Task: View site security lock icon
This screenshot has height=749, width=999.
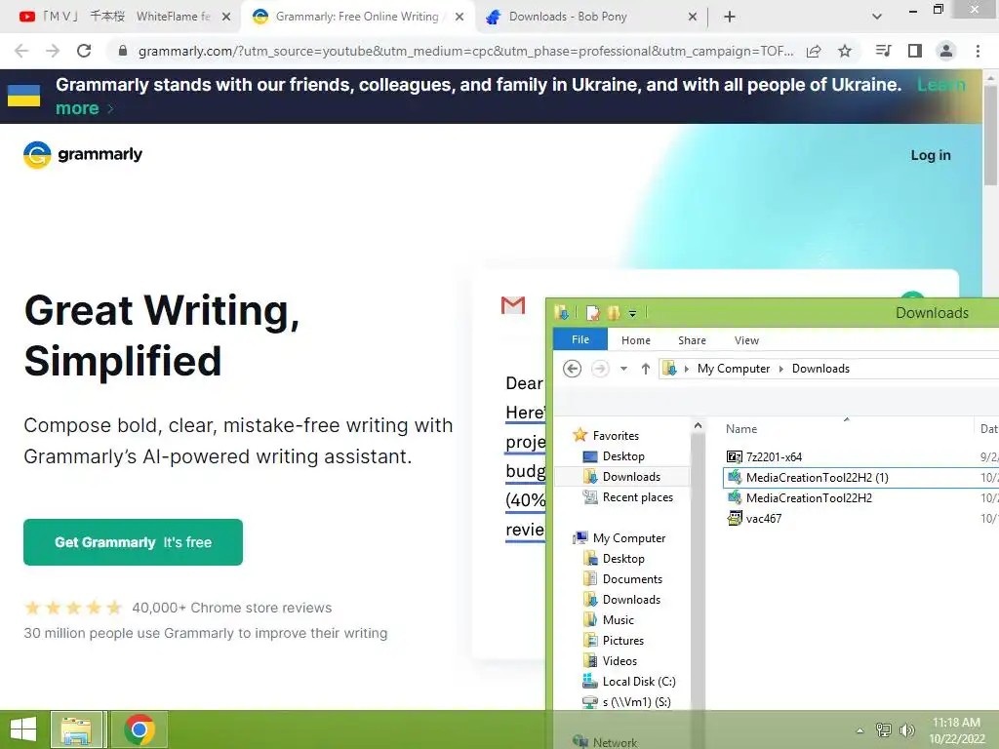Action: point(123,51)
